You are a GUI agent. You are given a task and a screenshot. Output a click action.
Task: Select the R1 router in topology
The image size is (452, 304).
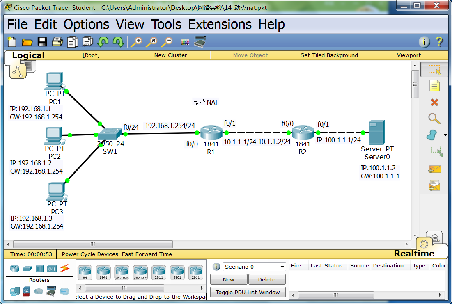[211, 133]
